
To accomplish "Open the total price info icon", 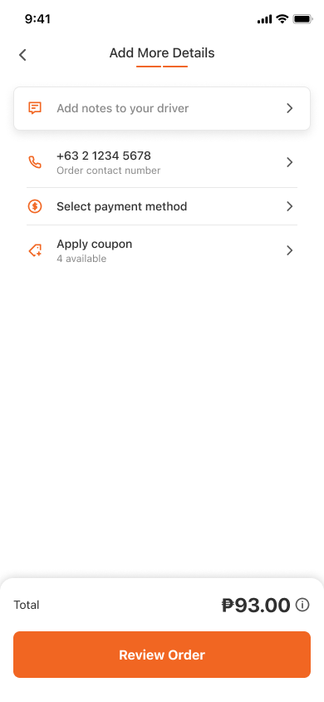I will 302,606.
